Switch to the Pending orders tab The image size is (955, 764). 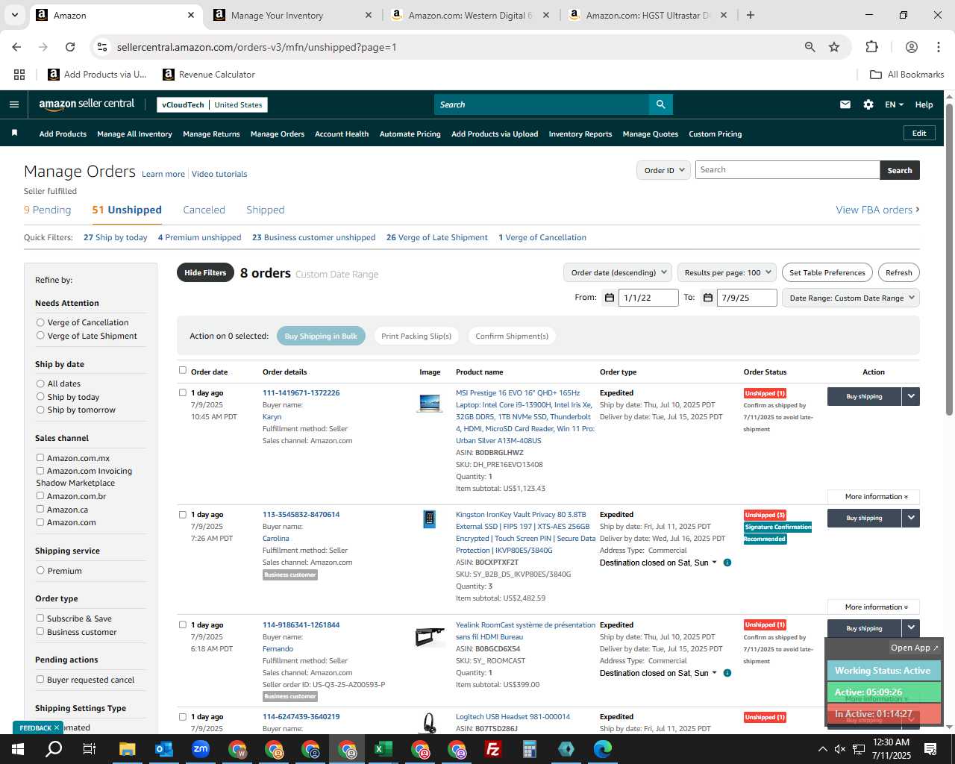coord(48,210)
